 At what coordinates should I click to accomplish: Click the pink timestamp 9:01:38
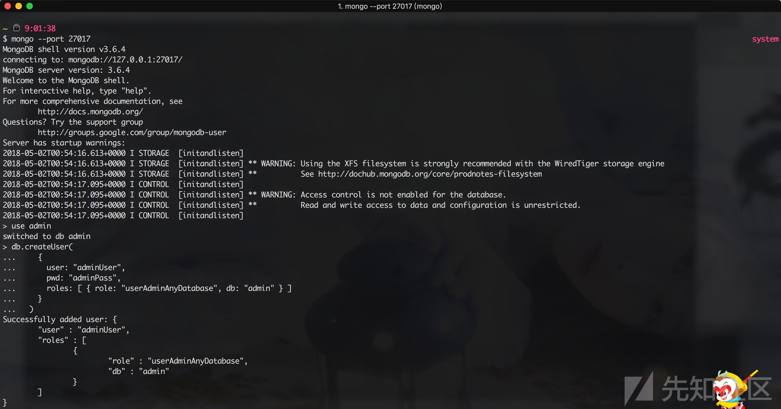click(40, 28)
